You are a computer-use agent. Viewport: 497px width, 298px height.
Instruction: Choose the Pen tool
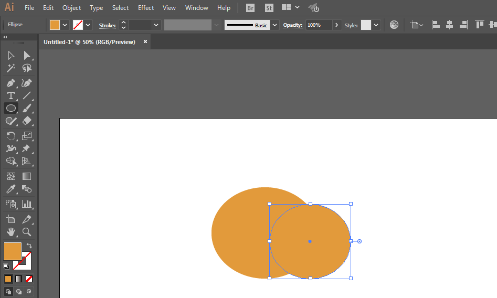10,83
